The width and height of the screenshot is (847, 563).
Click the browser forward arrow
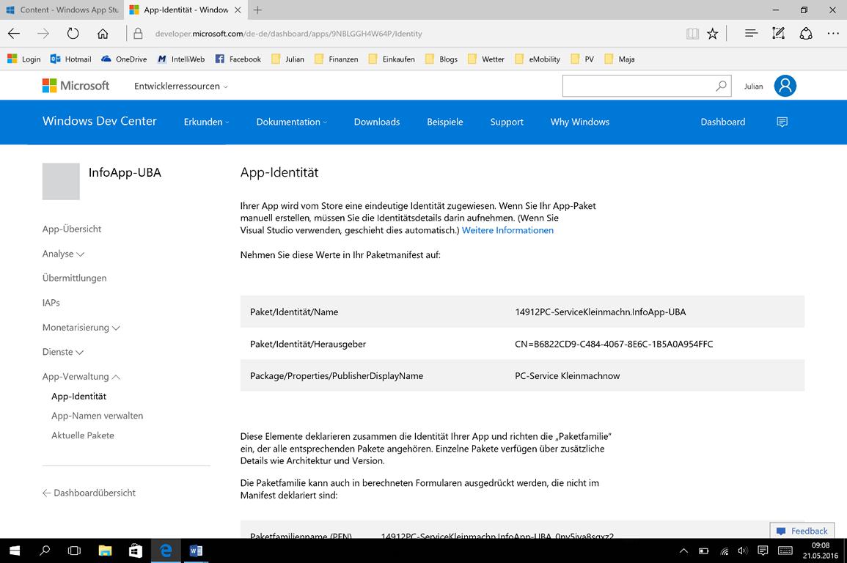(x=43, y=34)
